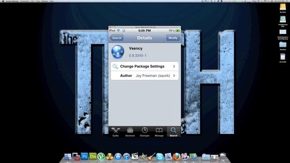Viewport: 290px width, 163px height.
Task: Switch to the Changes tab
Action: (145, 132)
